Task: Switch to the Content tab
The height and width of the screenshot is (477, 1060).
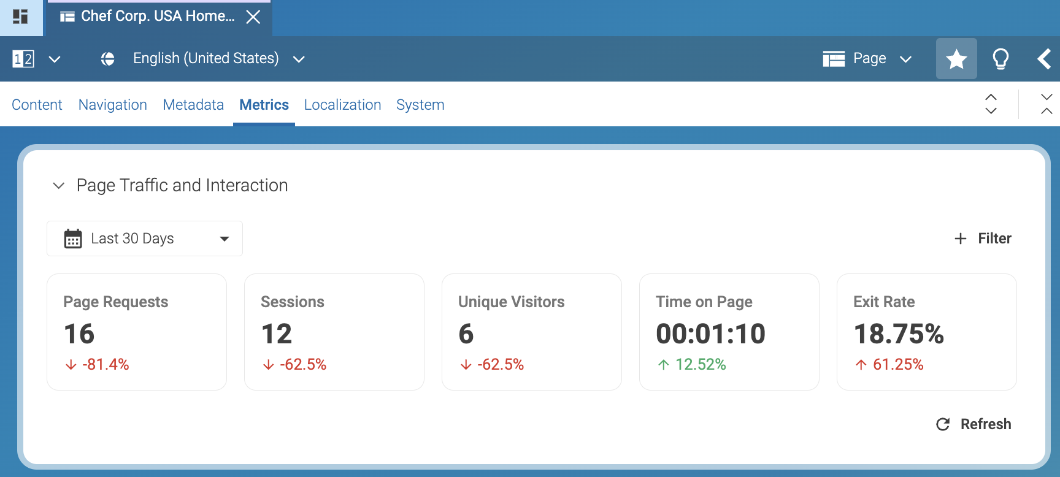Action: 37,105
